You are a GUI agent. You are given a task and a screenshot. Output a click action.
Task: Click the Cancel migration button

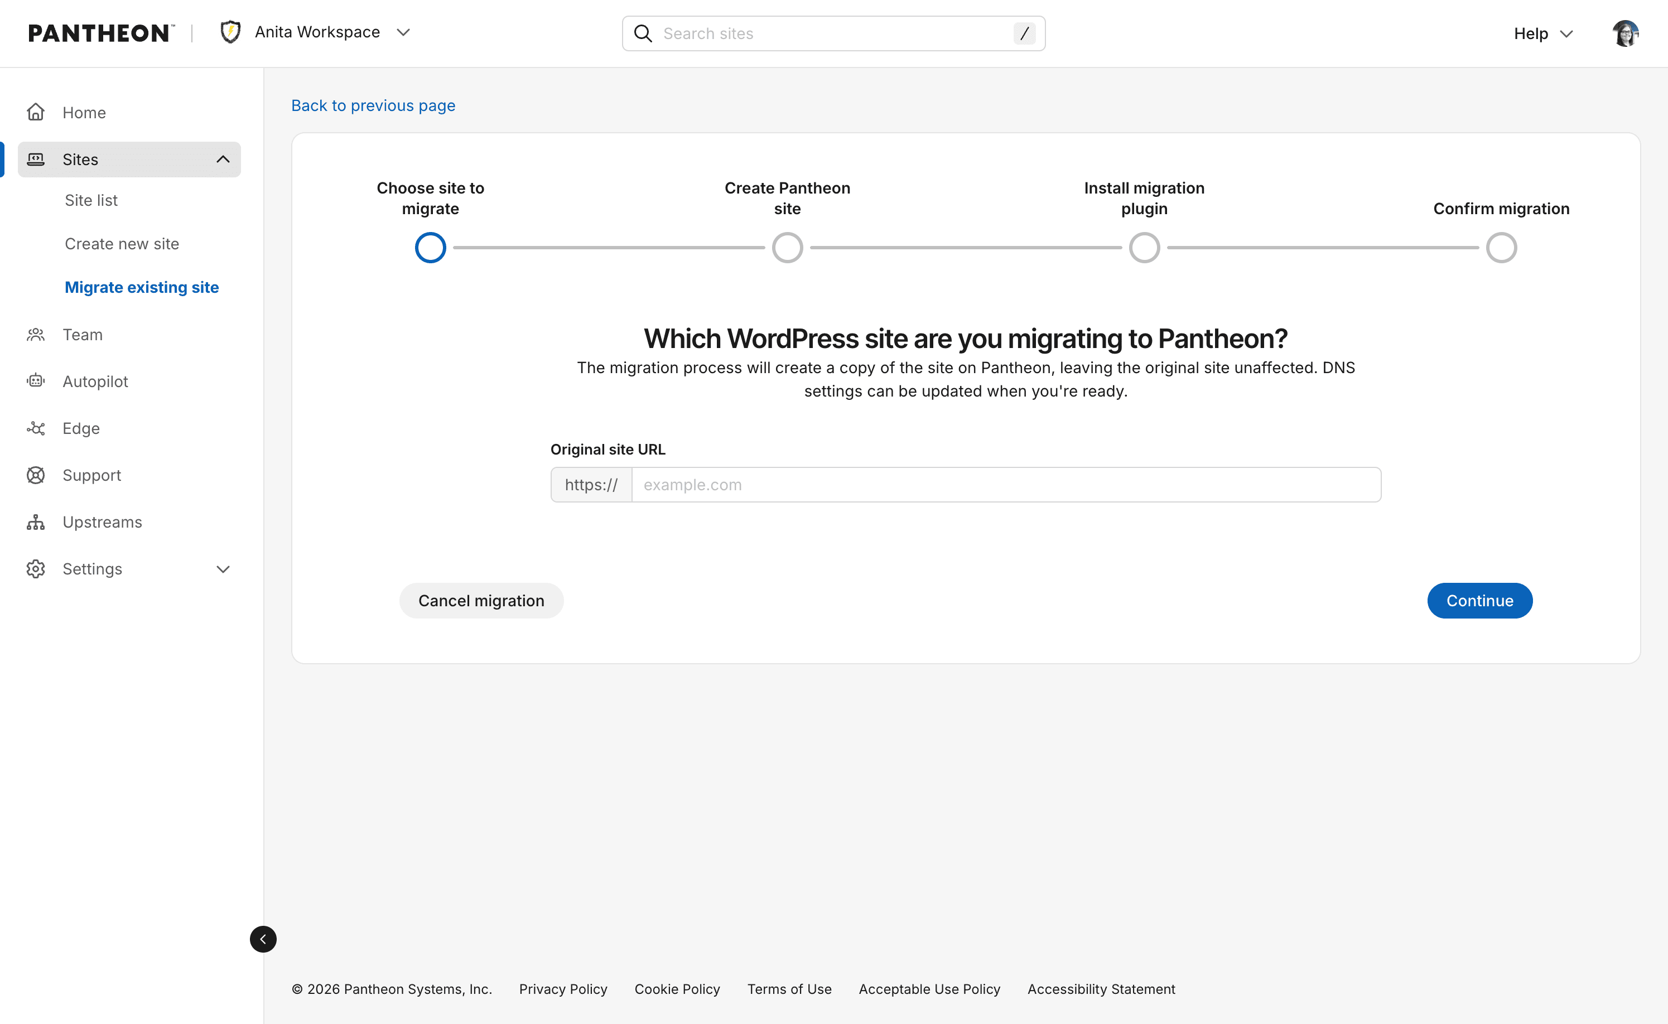tap(481, 601)
